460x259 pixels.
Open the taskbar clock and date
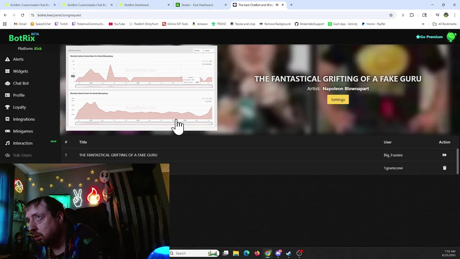(x=450, y=253)
